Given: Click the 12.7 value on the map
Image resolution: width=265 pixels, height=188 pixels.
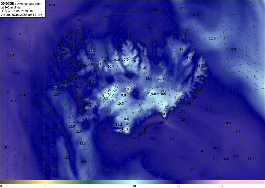Looking at the screenshot, I should [55, 87].
